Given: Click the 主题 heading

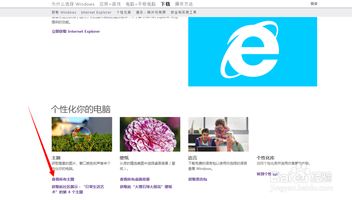Looking at the screenshot, I should [56, 157].
